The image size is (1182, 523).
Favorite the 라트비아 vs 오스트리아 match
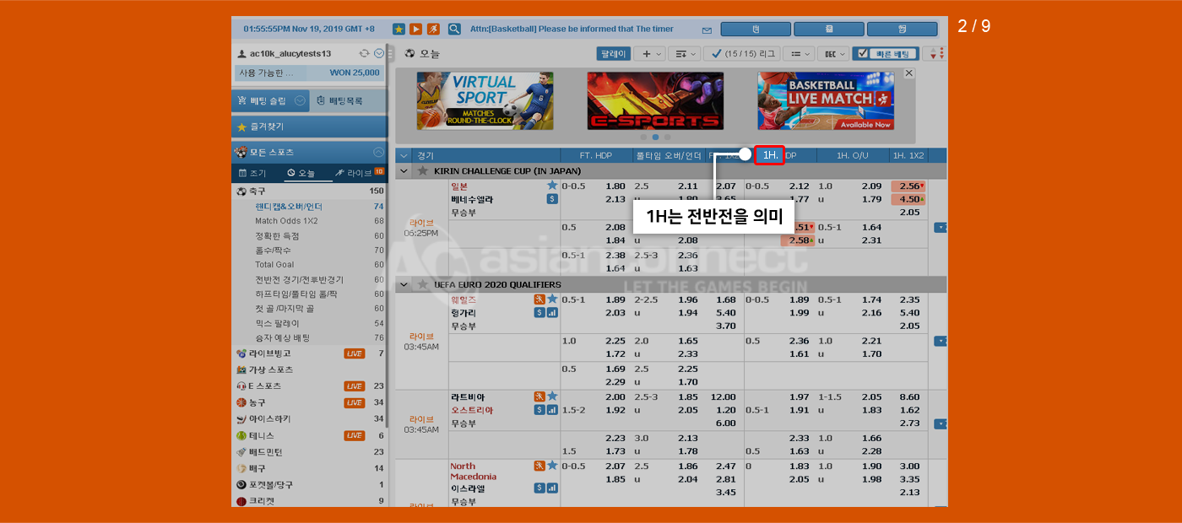[552, 396]
